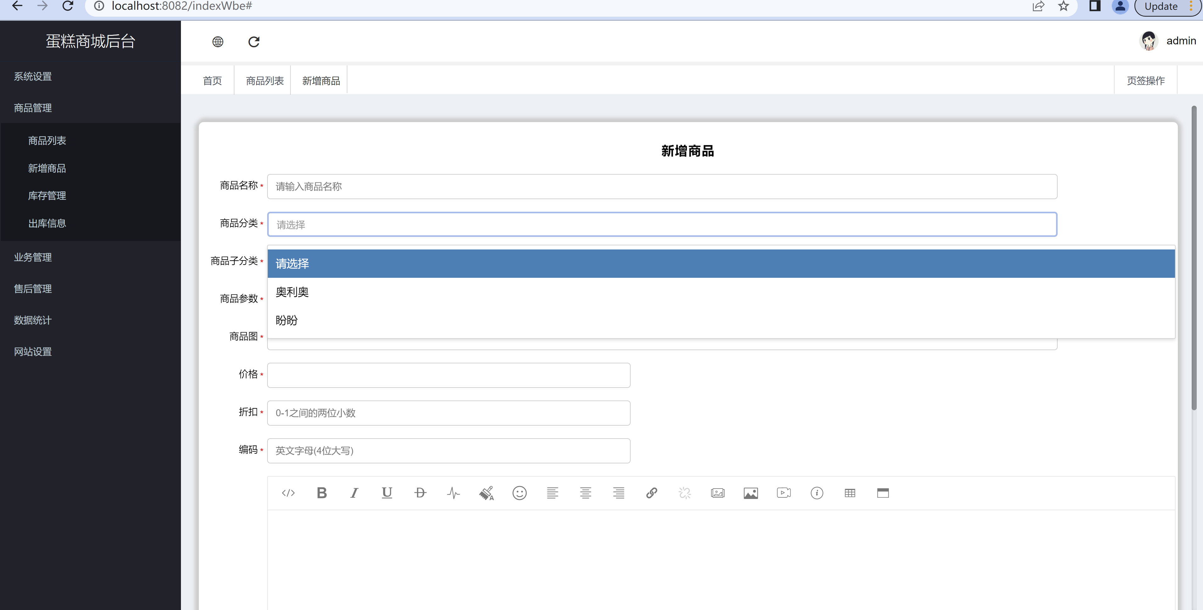Insert a table in editor
Screen dimensions: 1203x610
pos(850,493)
